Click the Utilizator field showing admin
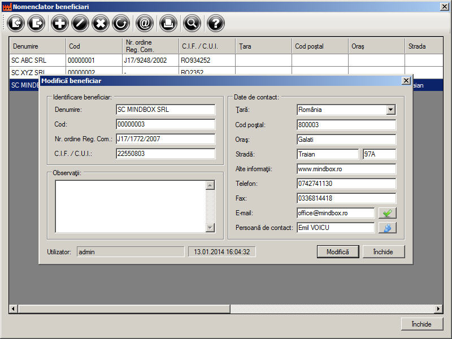The height and width of the screenshot is (339, 452). pos(131,252)
